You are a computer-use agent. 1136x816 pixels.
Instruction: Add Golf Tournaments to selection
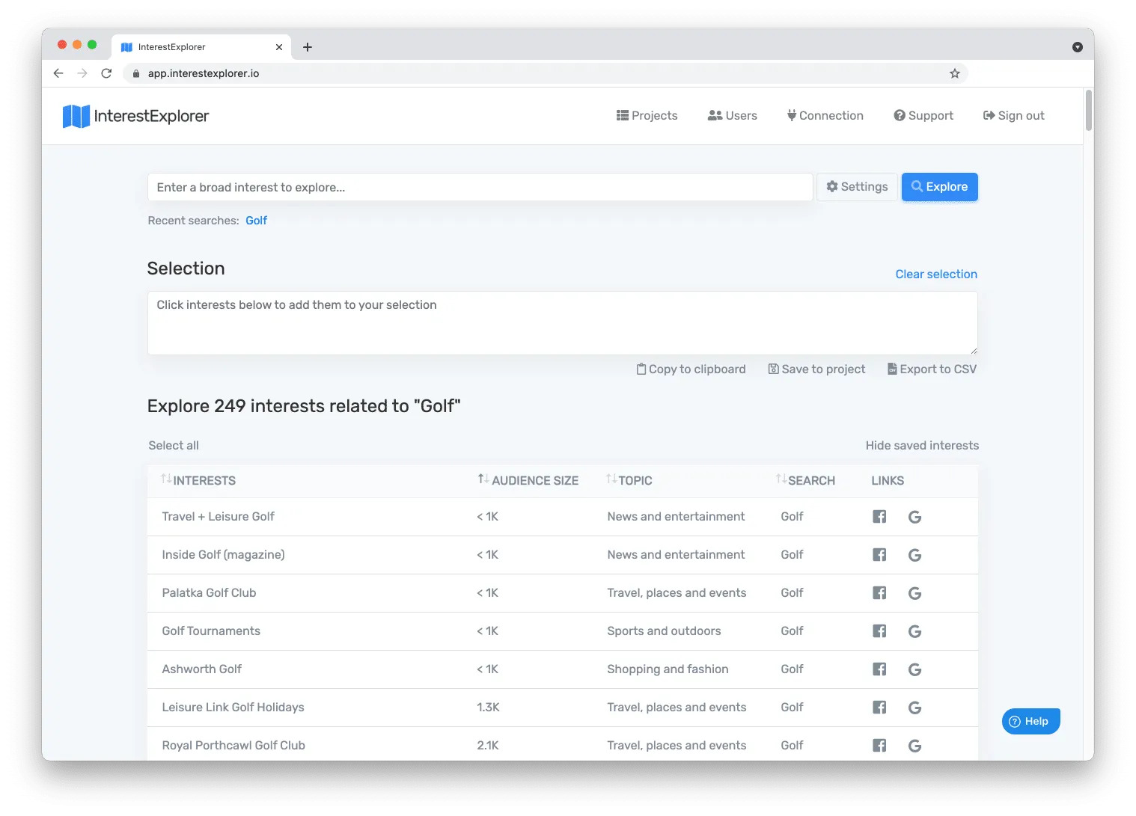pyautogui.click(x=211, y=631)
